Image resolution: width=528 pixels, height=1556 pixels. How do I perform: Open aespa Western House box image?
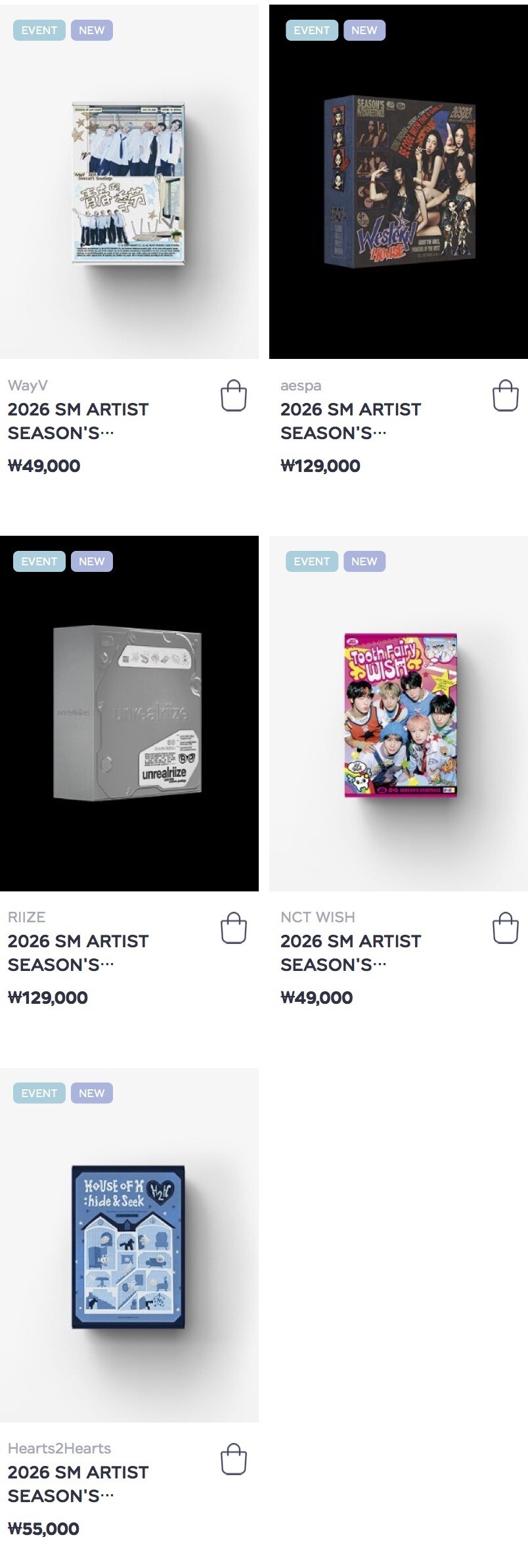399,181
